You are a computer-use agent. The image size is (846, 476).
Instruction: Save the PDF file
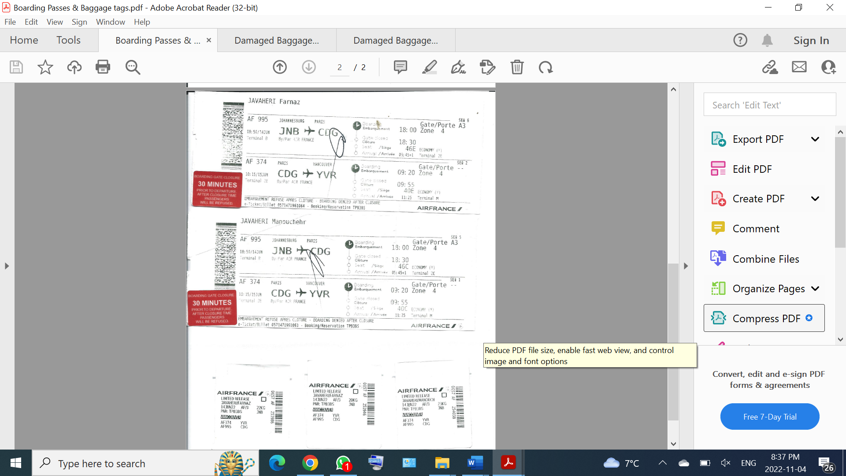click(x=16, y=67)
